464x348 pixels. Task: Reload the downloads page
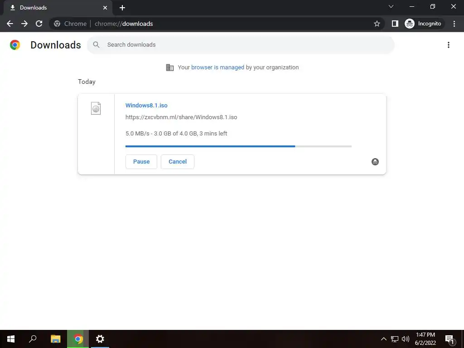point(39,24)
